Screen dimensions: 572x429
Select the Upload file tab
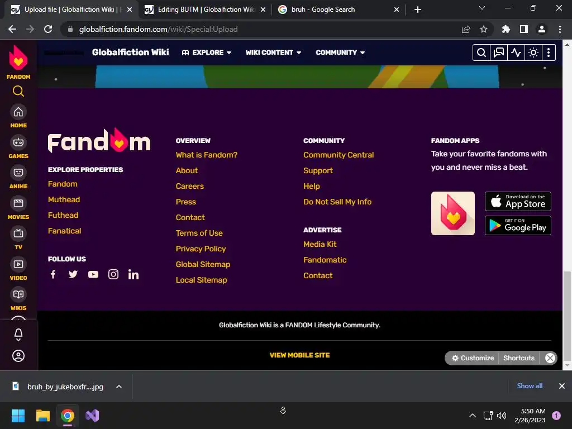pos(71,9)
